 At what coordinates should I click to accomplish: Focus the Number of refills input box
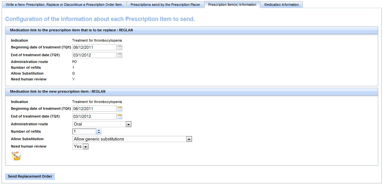pyautogui.click(x=84, y=131)
